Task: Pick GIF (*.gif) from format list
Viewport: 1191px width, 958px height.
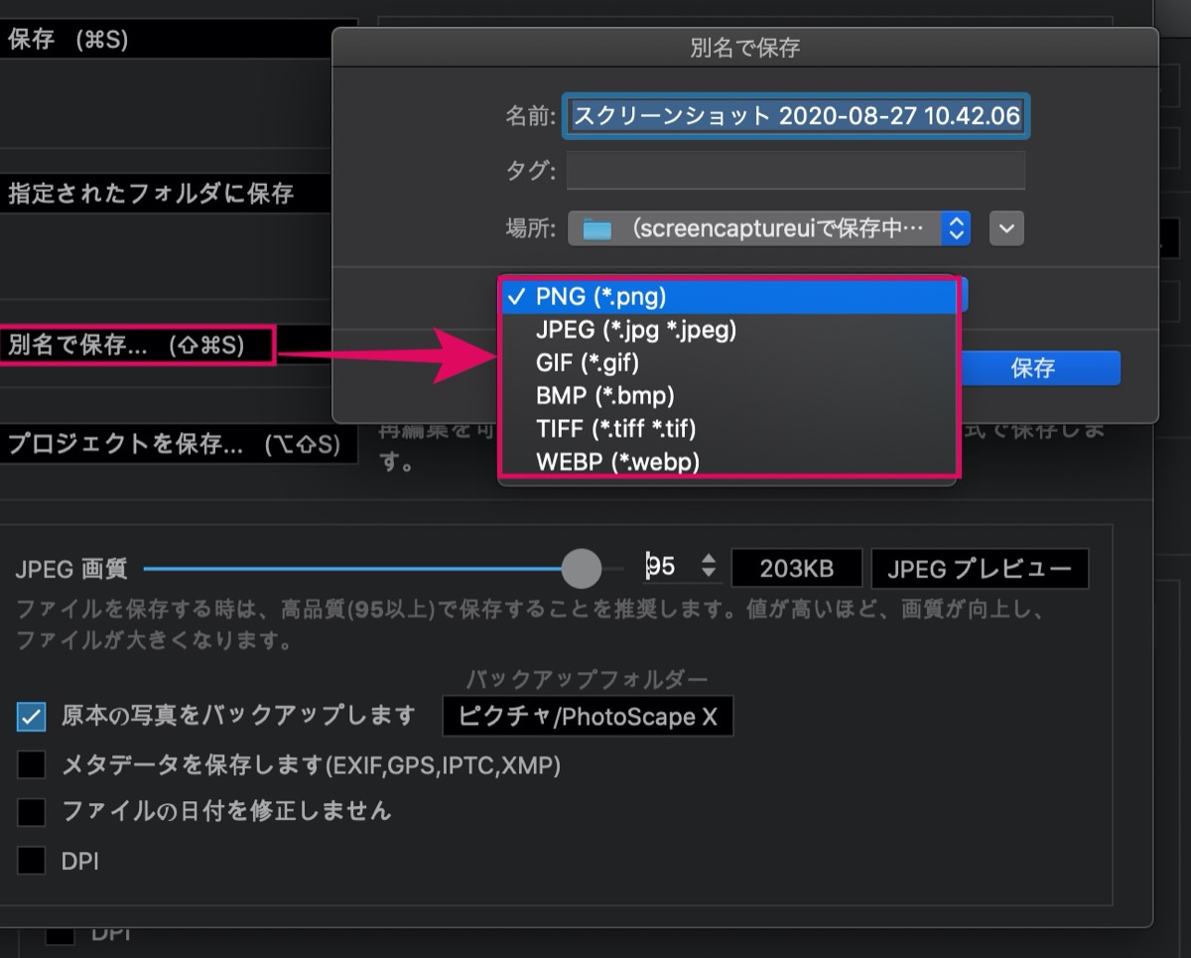Action: coord(729,361)
